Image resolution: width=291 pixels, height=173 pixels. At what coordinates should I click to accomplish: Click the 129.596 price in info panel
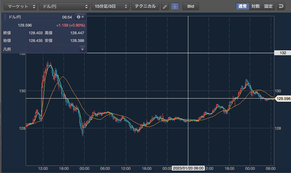(25, 25)
